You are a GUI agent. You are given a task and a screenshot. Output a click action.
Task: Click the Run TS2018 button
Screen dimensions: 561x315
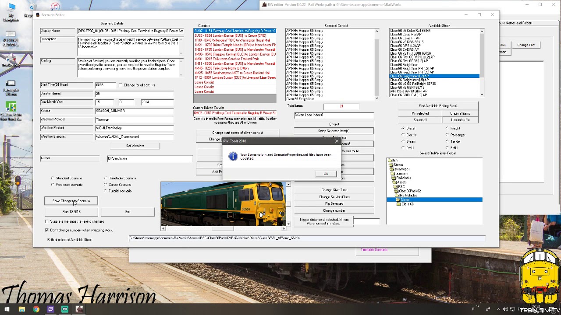(x=71, y=212)
